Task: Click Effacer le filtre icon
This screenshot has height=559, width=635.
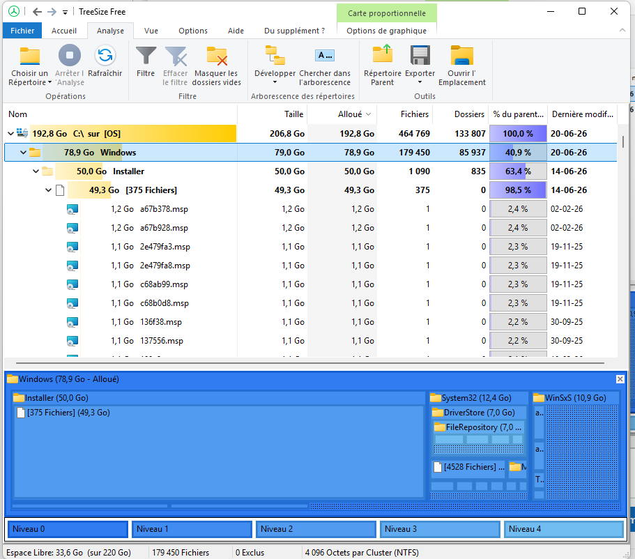Action: (x=176, y=56)
